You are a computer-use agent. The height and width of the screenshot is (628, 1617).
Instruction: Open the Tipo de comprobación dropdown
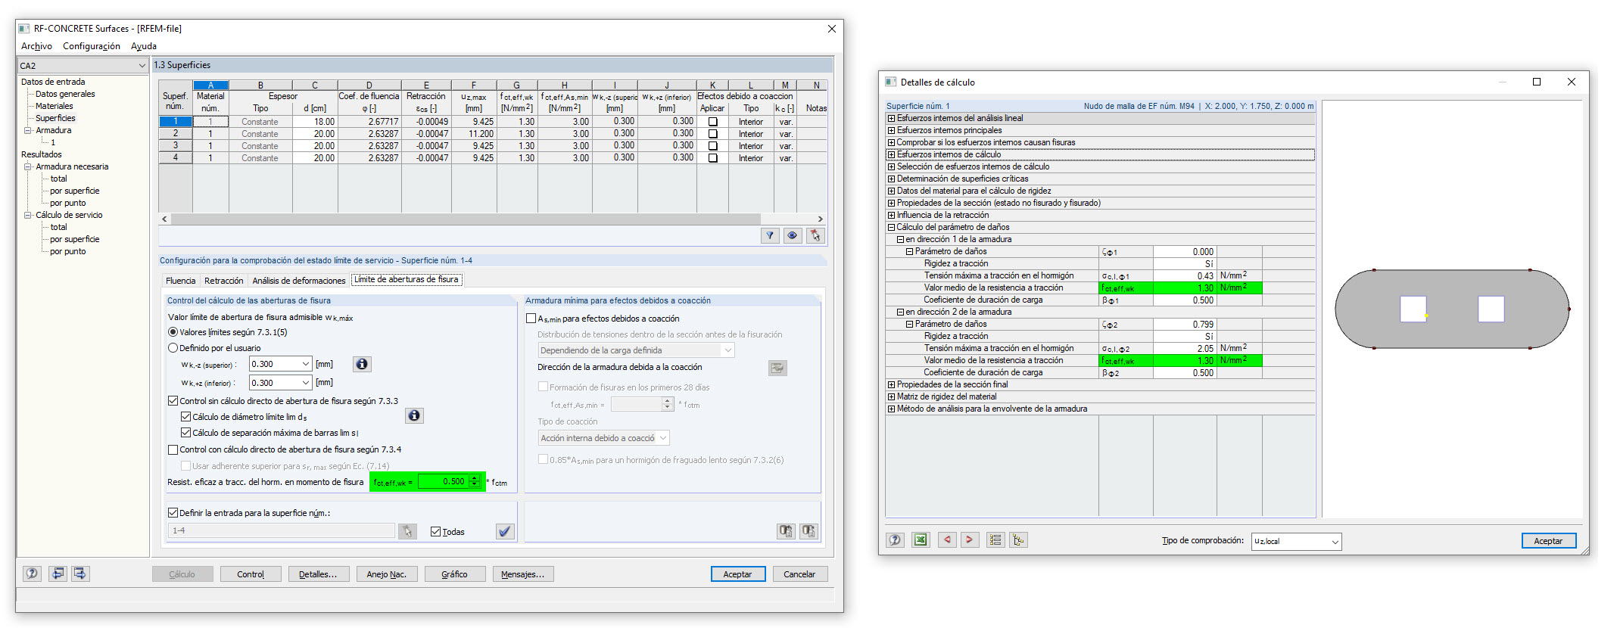tap(1335, 541)
